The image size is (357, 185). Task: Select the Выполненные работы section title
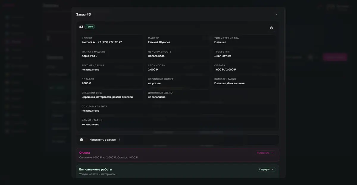[95, 169]
